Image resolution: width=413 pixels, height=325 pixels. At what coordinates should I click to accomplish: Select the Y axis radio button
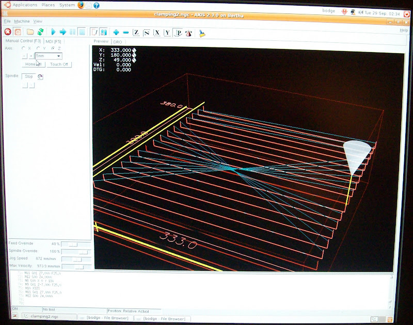38,48
